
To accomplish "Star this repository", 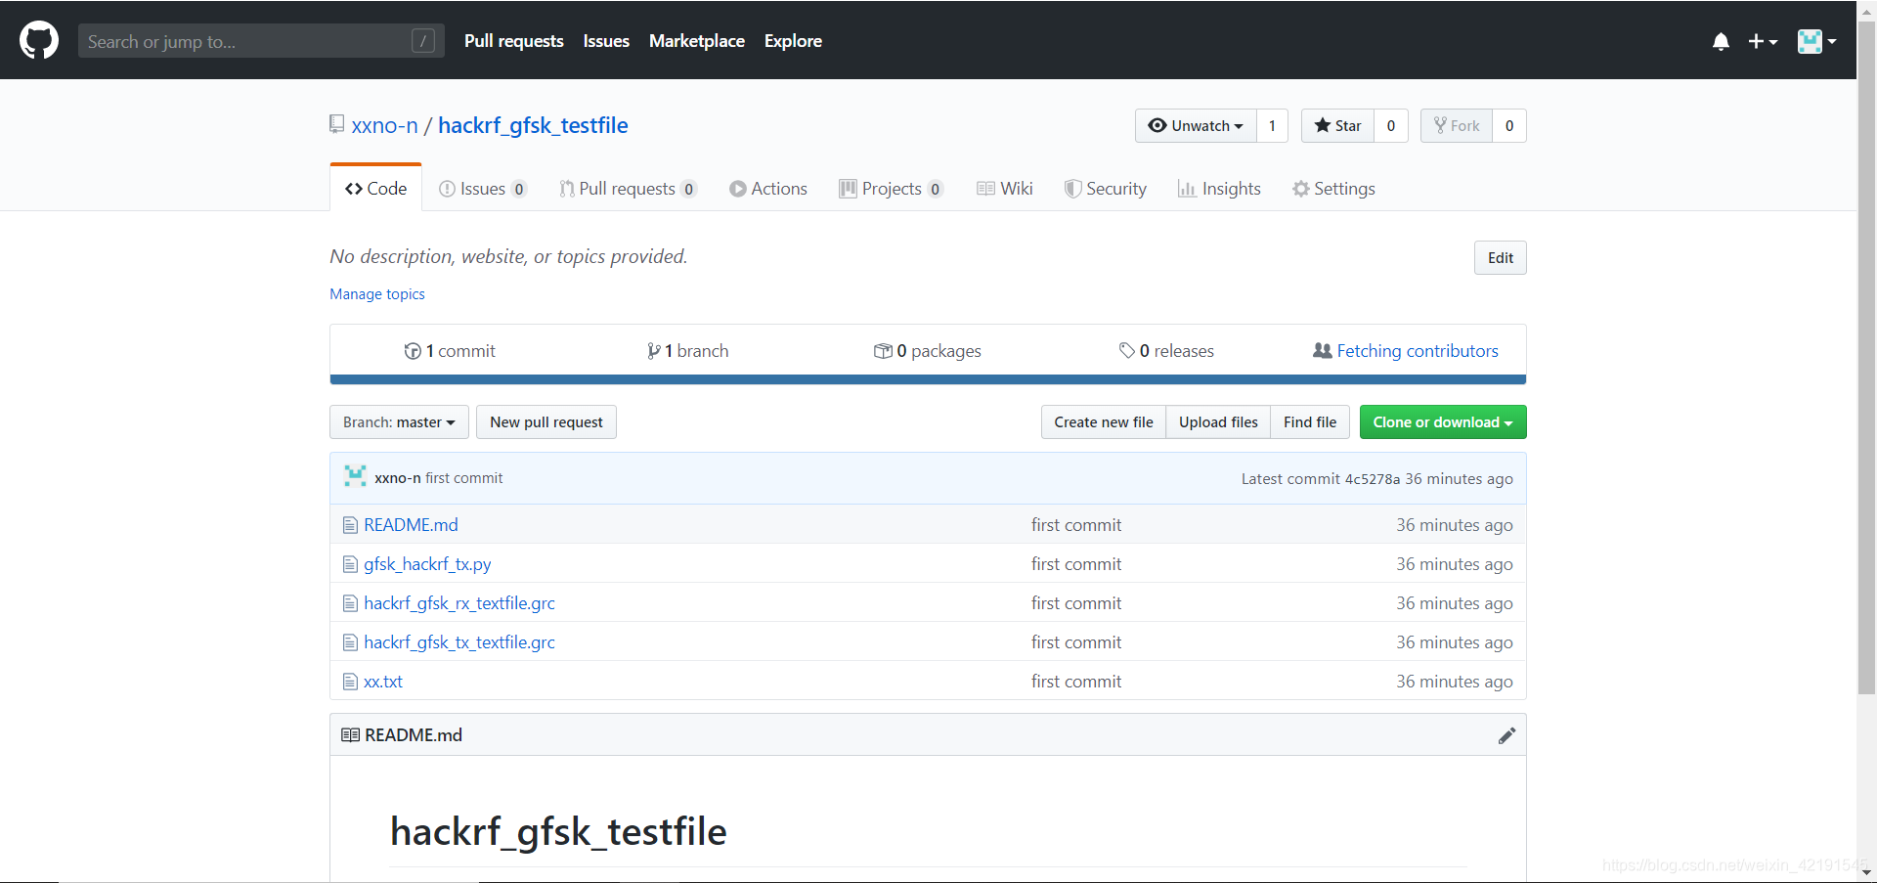I will pos(1337,125).
